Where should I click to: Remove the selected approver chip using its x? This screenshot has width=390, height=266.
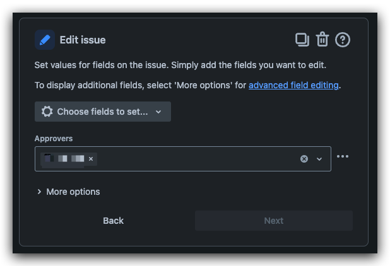click(x=91, y=159)
